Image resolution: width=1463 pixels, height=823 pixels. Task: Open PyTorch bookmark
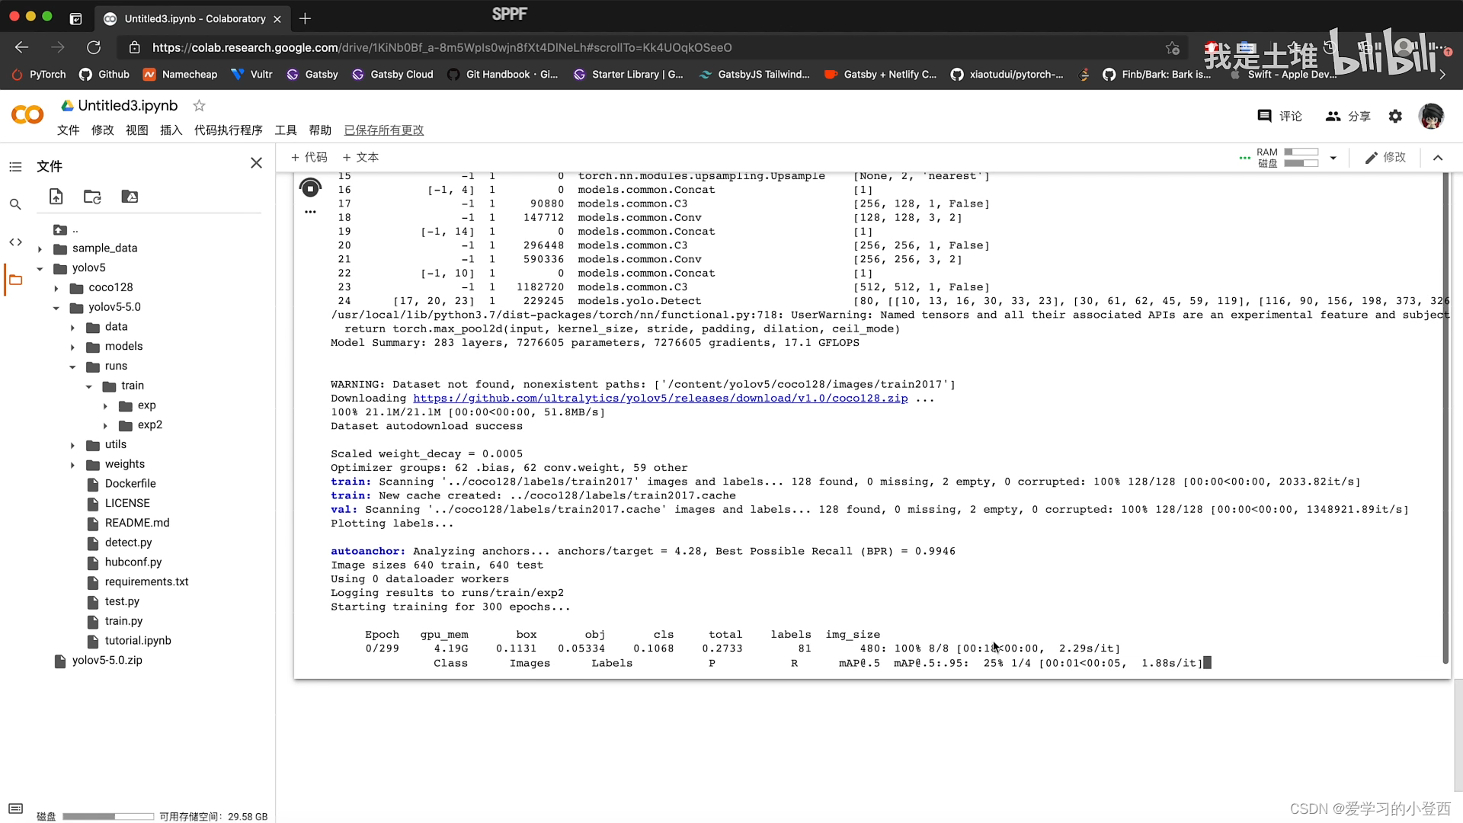[39, 75]
